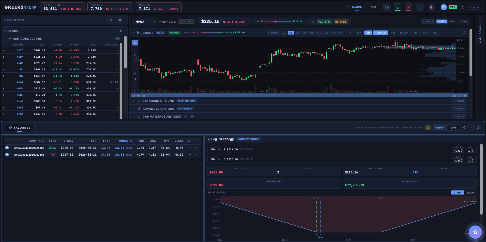Switch P/L at expiry to Table
This screenshot has height=242, width=486.
[470, 192]
